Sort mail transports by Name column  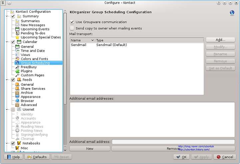tap(82, 40)
